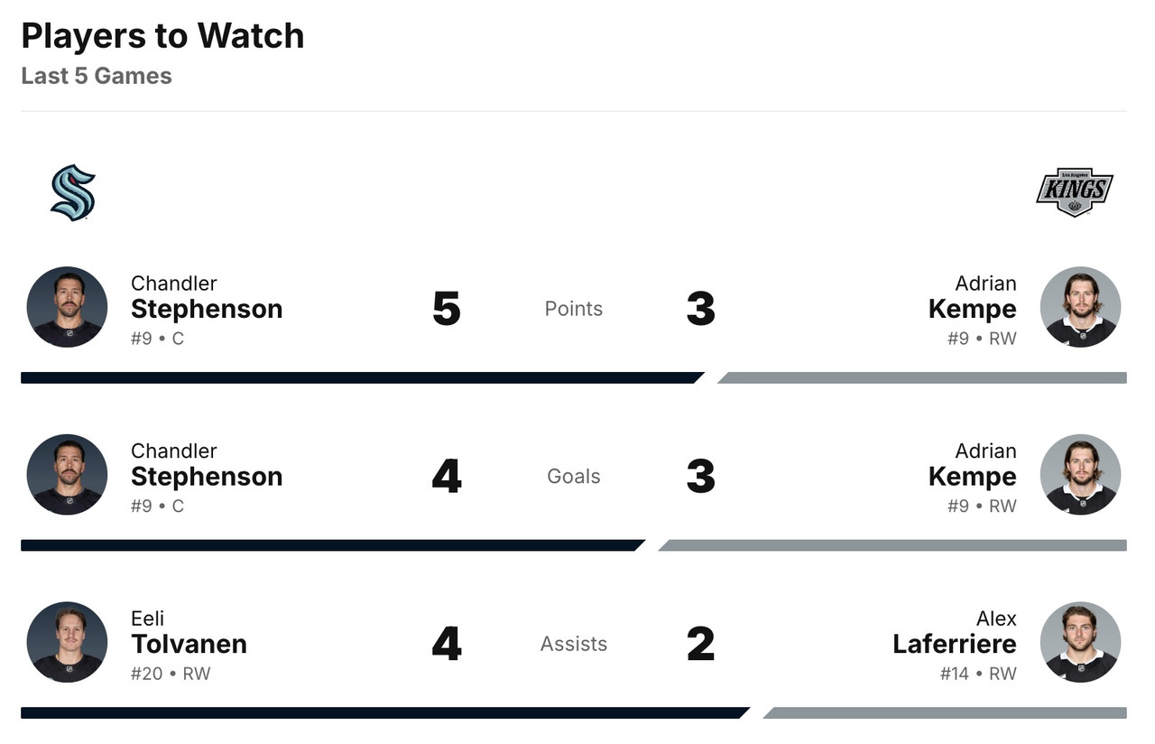Click the dark Kraken Points comparison bar
This screenshot has width=1155, height=744.
(x=361, y=377)
